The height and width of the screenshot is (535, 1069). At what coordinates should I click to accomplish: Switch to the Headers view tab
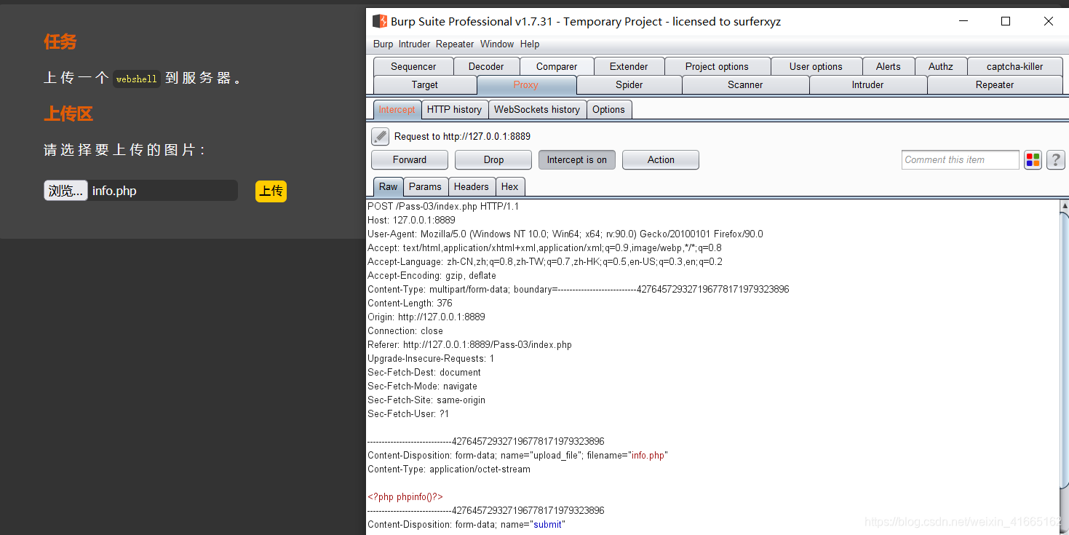(472, 186)
